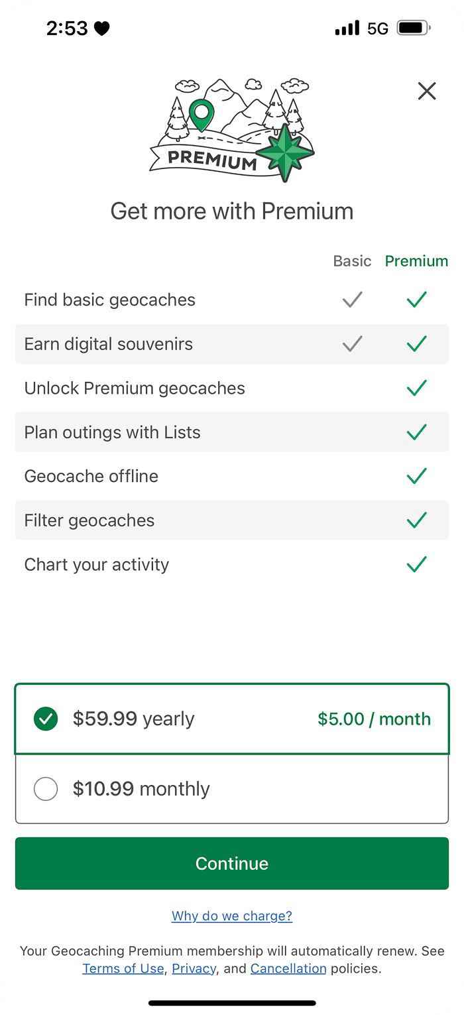Image resolution: width=464 pixels, height=1015 pixels.
Task: Tap the battery icon in status bar
Action: pos(413,29)
